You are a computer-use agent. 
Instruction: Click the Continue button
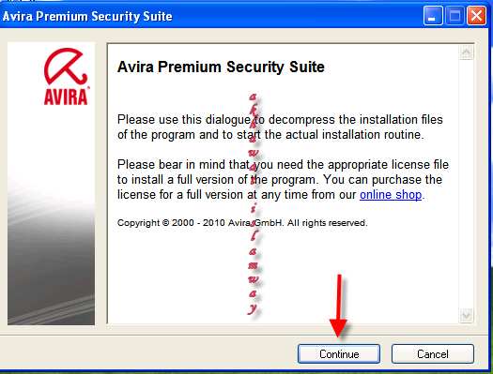click(x=339, y=353)
